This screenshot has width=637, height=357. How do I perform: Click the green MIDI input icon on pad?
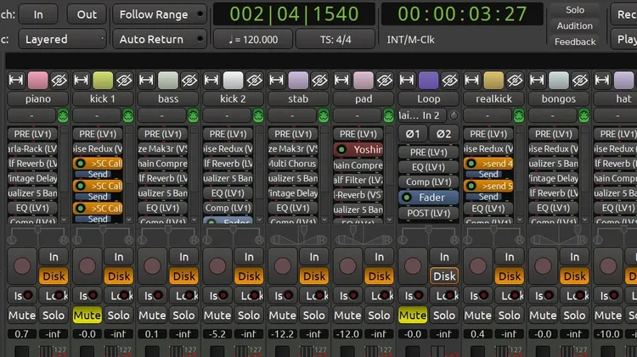click(387, 115)
